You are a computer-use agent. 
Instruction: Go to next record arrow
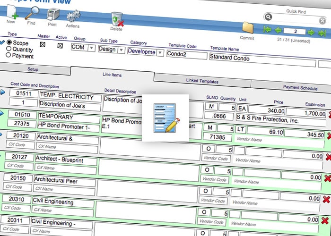click(x=311, y=33)
